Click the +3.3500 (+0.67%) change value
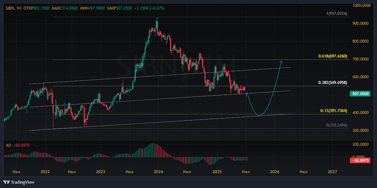 pos(149,8)
